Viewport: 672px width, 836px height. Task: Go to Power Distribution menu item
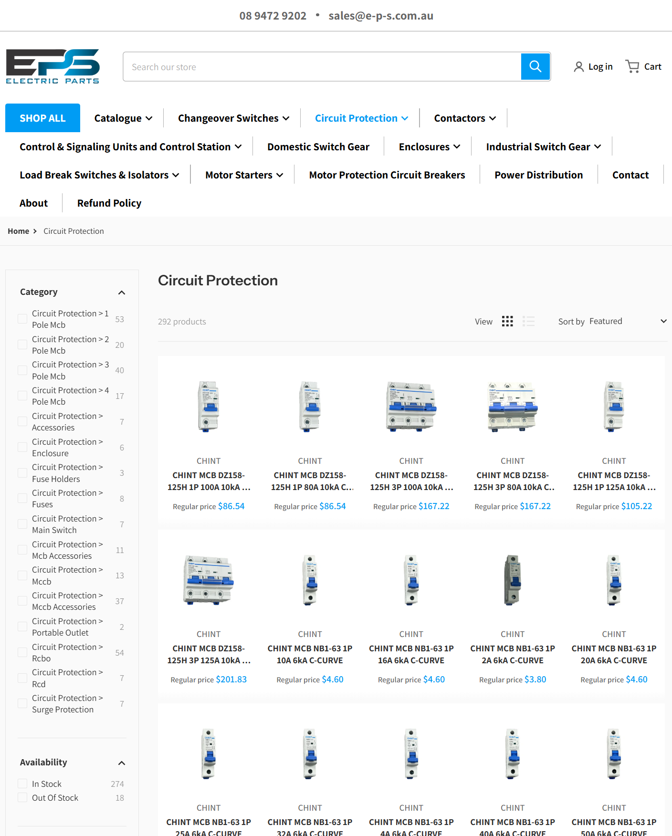click(x=538, y=175)
